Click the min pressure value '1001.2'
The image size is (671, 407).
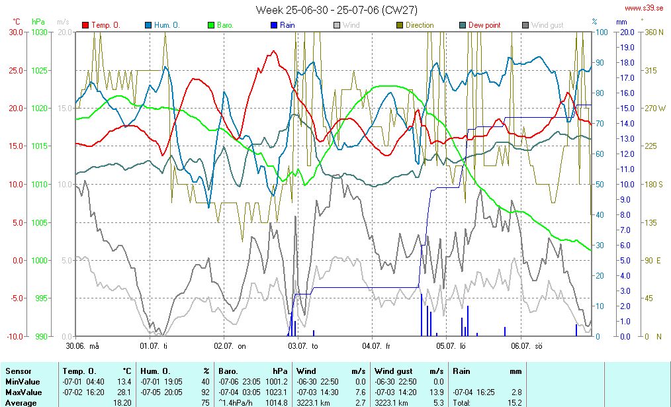click(x=277, y=382)
